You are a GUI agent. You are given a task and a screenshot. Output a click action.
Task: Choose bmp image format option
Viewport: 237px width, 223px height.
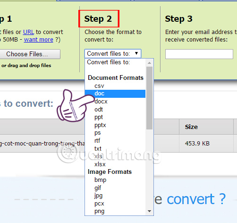click(115, 180)
